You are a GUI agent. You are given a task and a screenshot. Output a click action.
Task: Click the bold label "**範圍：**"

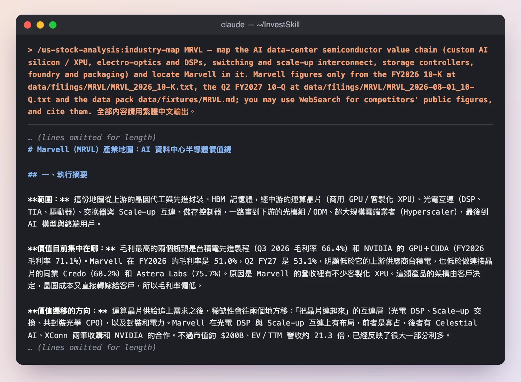[49, 199]
